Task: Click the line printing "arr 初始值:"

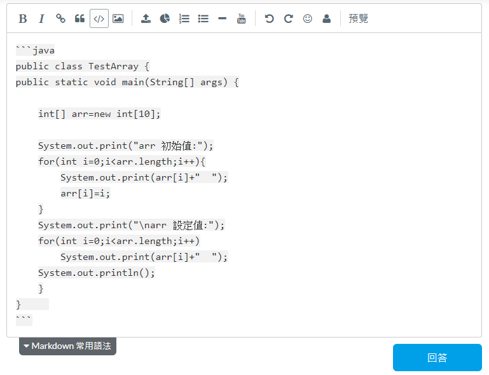Action: [126, 146]
